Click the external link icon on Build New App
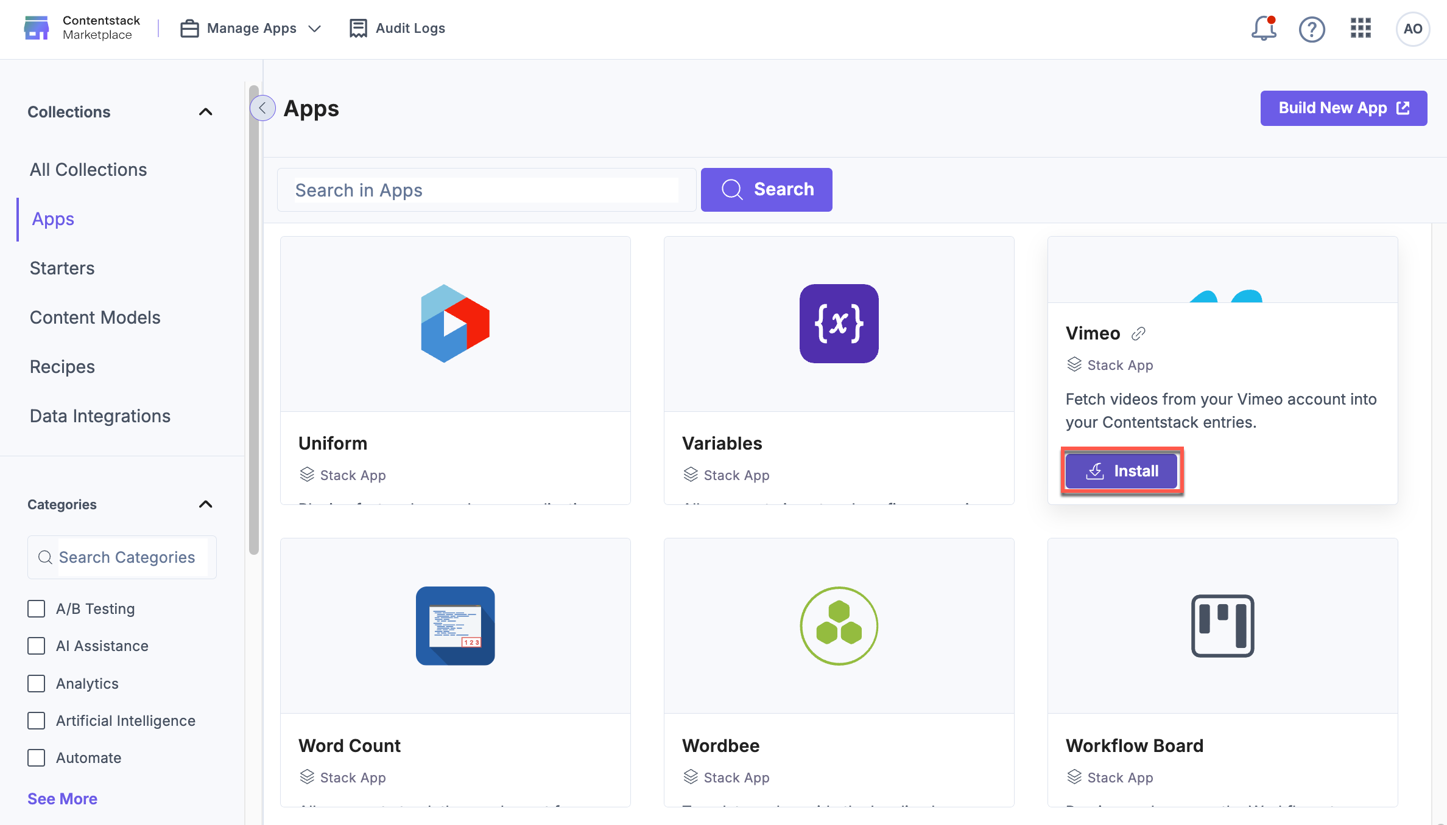Image resolution: width=1447 pixels, height=825 pixels. pyautogui.click(x=1403, y=108)
